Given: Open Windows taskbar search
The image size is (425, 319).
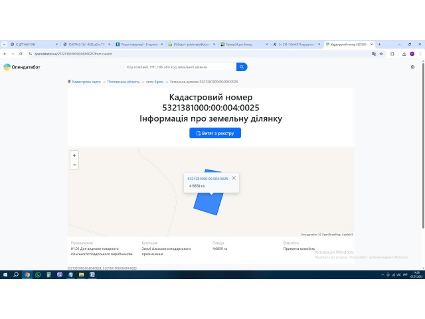Looking at the screenshot, I should click(16, 274).
